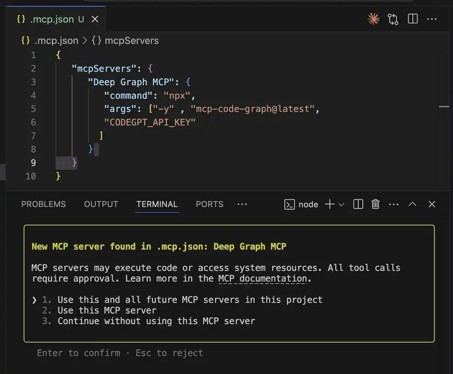Split the editor to the right

point(413,19)
